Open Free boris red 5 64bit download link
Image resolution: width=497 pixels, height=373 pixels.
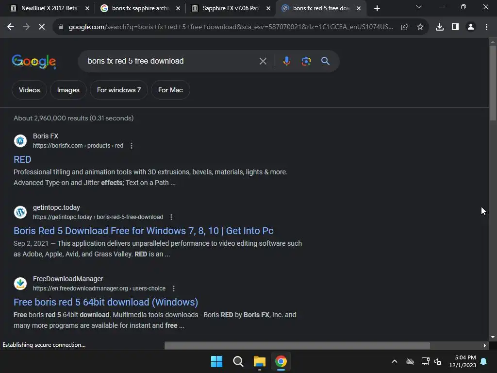coord(106,302)
